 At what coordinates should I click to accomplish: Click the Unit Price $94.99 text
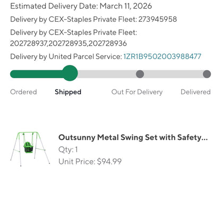pyautogui.click(x=90, y=161)
